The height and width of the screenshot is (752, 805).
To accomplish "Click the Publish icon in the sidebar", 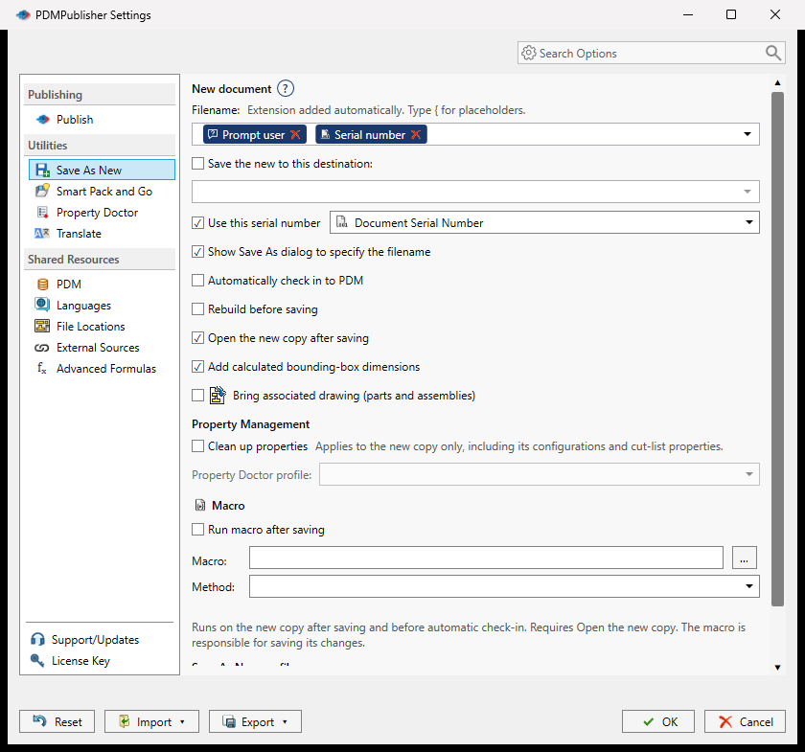I will pyautogui.click(x=42, y=120).
